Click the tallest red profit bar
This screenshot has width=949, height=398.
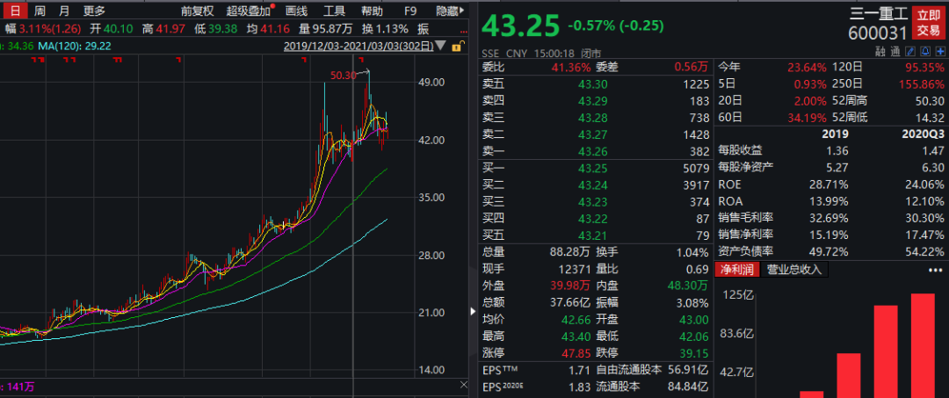pyautogui.click(x=923, y=345)
